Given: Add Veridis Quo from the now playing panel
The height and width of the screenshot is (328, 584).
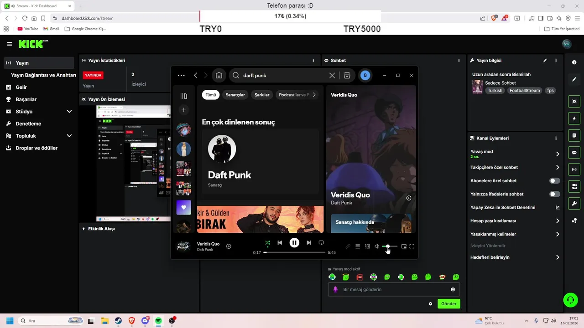Looking at the screenshot, I should (x=409, y=198).
